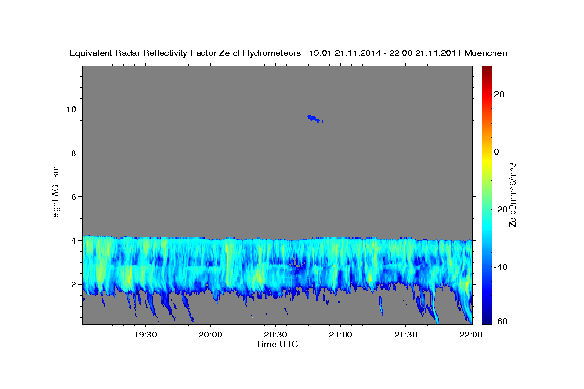Click the height label '2'
584x389 pixels.
[x=74, y=284]
